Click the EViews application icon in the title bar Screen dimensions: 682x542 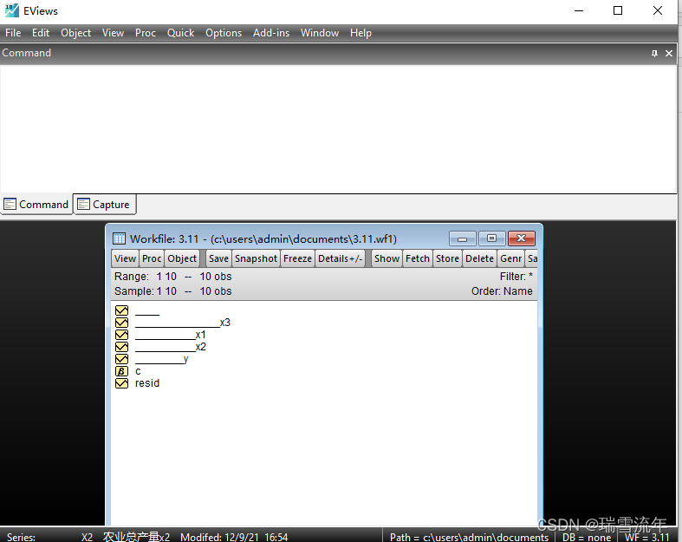coord(12,10)
